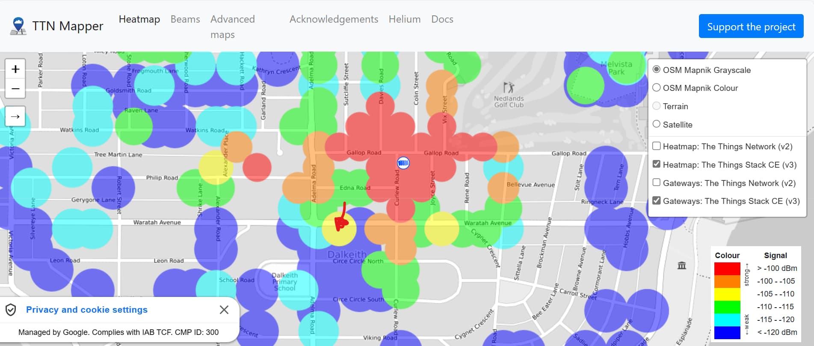
Task: Click the Tree Martin Lane label
Action: click(x=118, y=154)
